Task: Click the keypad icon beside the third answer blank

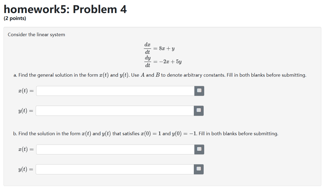Action: [x=199, y=149]
